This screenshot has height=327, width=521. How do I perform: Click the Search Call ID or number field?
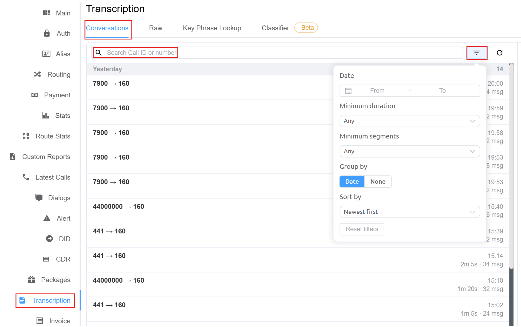pos(277,53)
